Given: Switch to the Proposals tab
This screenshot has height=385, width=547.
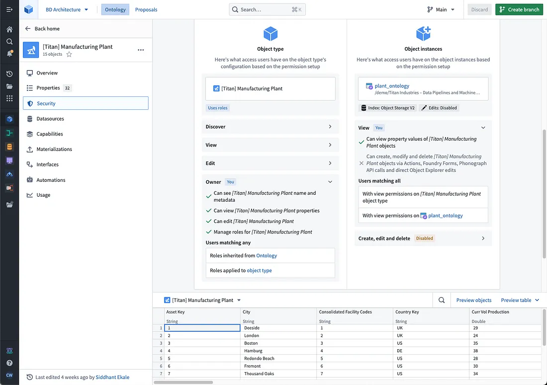Looking at the screenshot, I should click(x=146, y=9).
